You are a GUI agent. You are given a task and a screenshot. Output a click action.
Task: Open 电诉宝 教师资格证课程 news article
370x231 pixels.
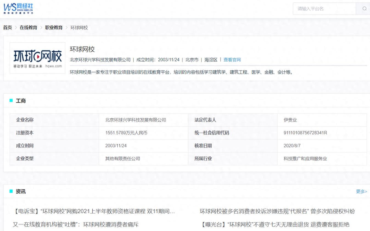[x=94, y=211]
